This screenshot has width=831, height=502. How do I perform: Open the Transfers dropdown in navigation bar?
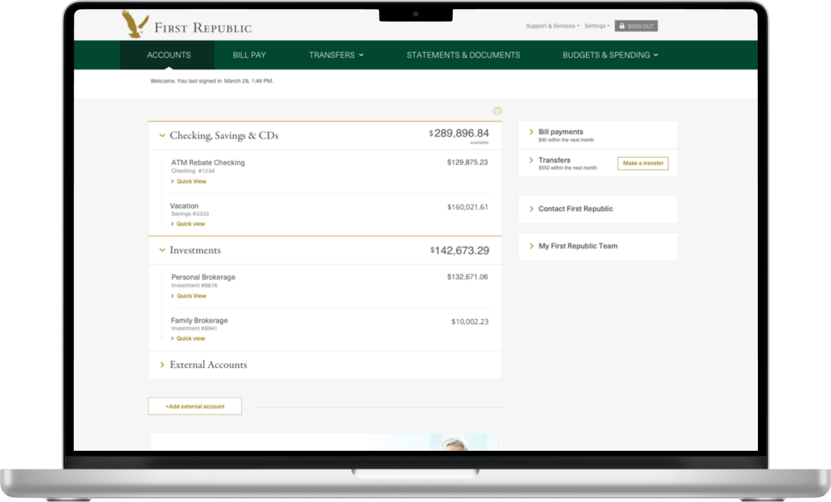336,55
